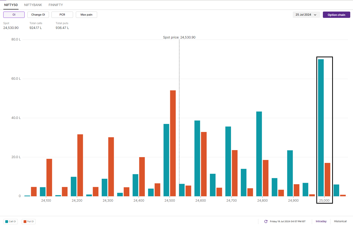The width and height of the screenshot is (353, 226).
Task: Click the 24,100 put OI bar
Action: point(49,177)
